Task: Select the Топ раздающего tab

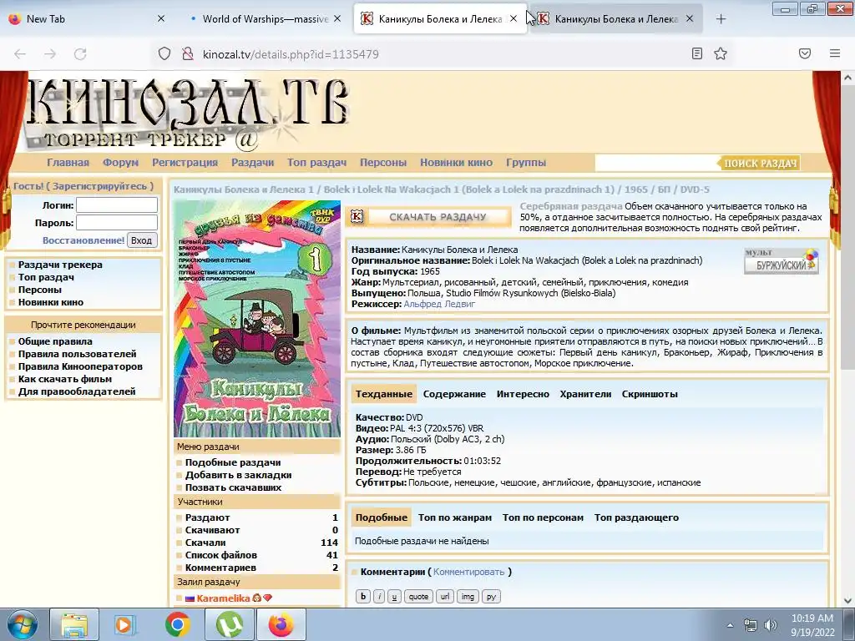Action: click(x=636, y=517)
